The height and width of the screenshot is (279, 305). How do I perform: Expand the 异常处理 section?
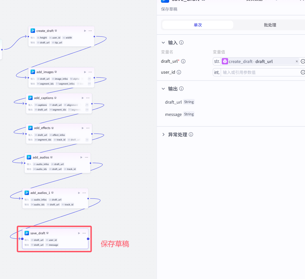tap(163, 134)
